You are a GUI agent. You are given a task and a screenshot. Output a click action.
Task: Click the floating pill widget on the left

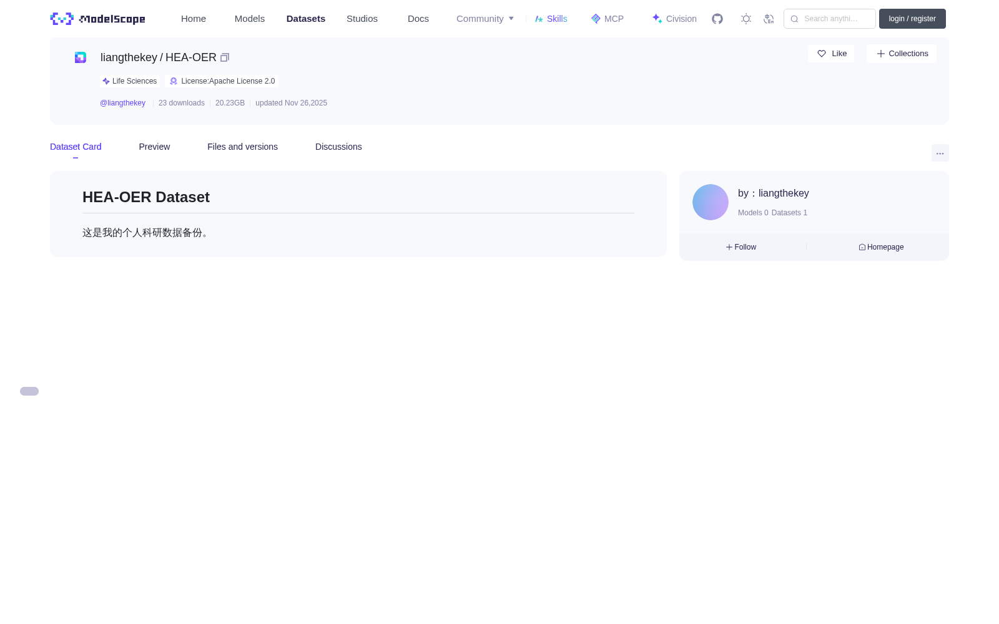pyautogui.click(x=29, y=391)
